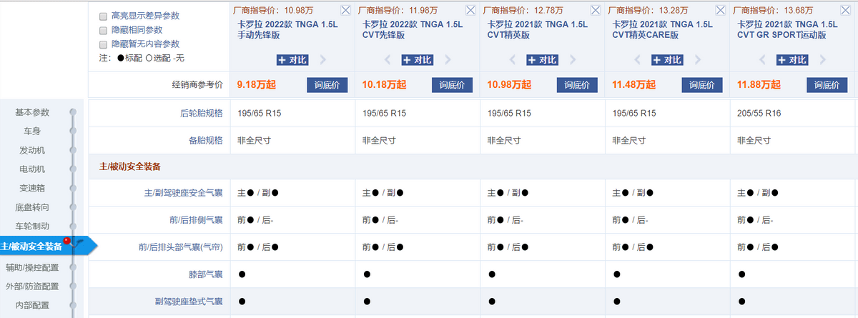
Task: Add 2022款 CVT先锋版 to comparison with +对比
Action: 418,60
